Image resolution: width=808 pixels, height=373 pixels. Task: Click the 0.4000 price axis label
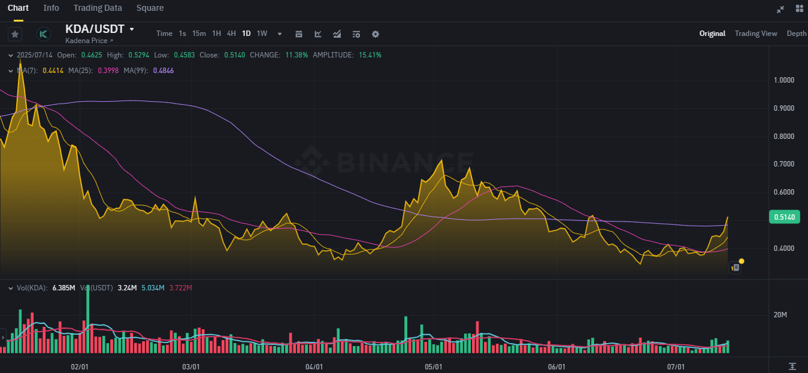point(785,248)
